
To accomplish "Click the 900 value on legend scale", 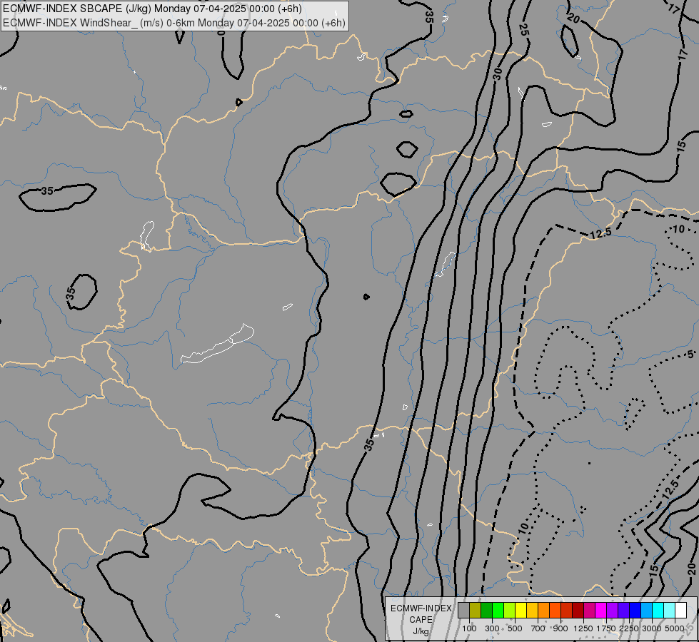I will pyautogui.click(x=560, y=628).
